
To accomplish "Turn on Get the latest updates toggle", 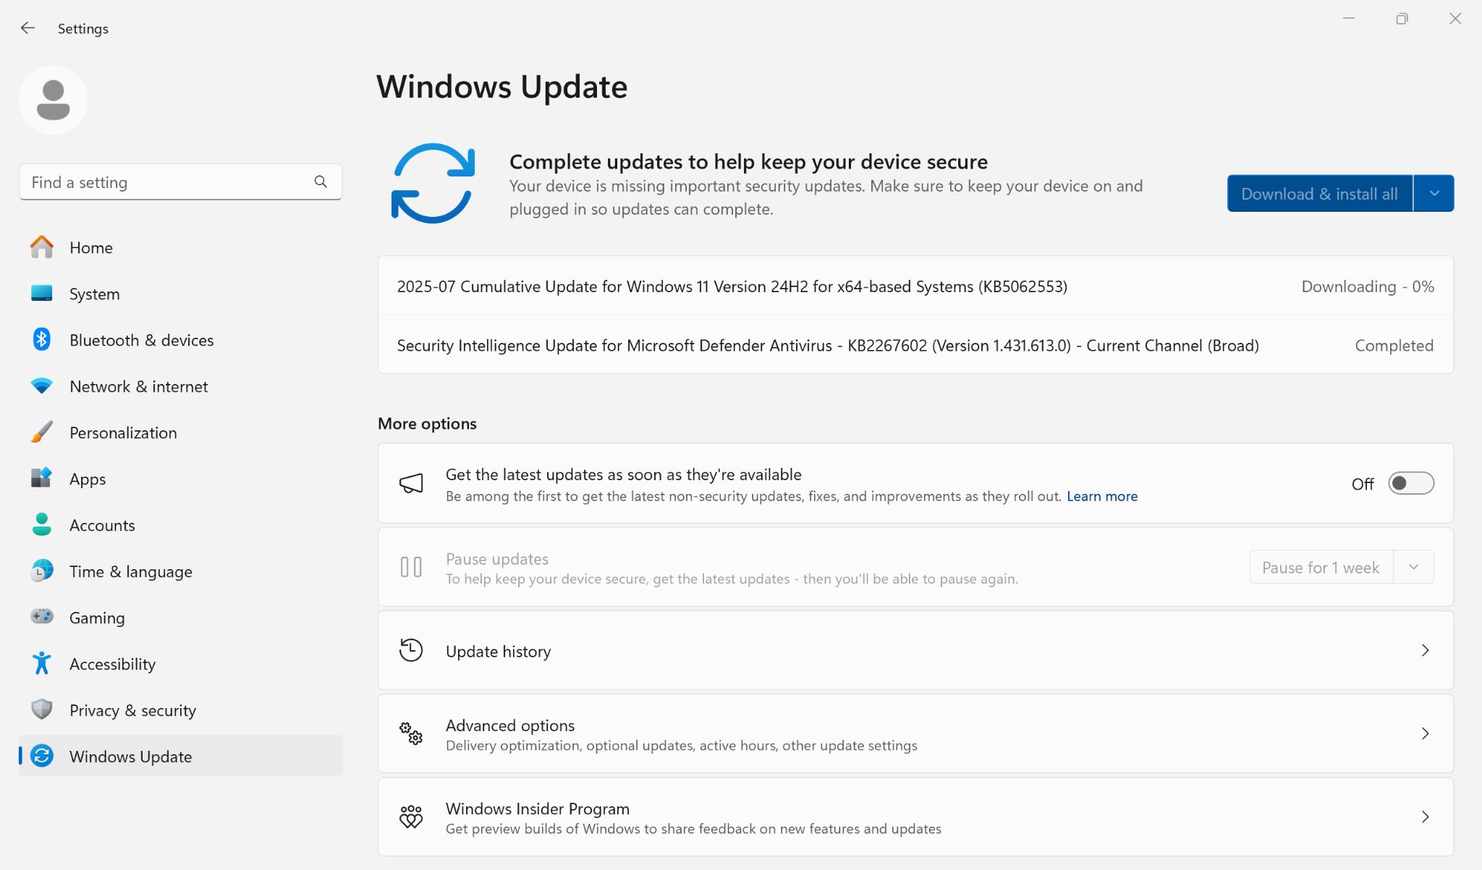I will click(1410, 483).
